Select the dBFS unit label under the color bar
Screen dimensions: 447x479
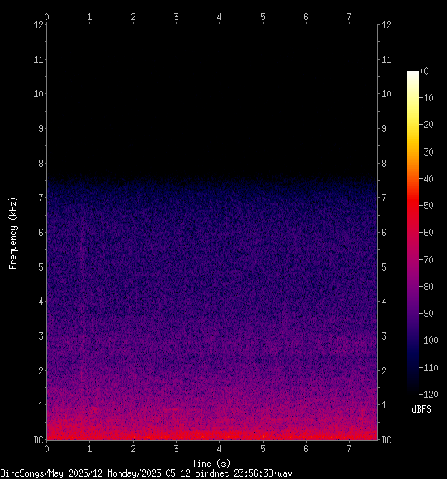pos(421,409)
